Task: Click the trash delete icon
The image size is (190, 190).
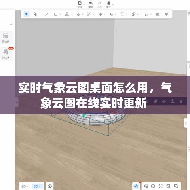Action: tap(181, 101)
